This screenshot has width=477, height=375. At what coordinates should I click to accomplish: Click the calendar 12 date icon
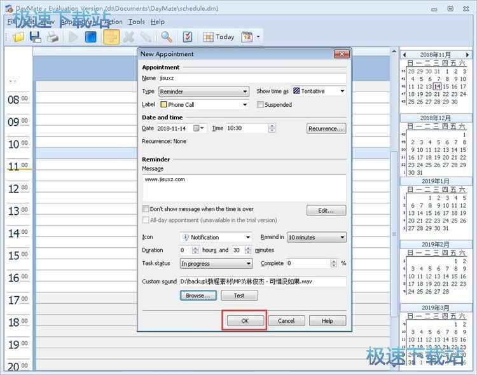click(x=247, y=37)
